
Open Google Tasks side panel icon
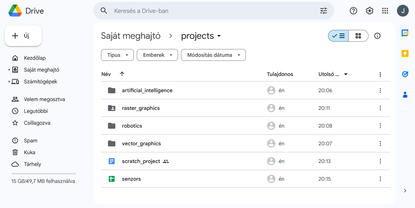(405, 74)
